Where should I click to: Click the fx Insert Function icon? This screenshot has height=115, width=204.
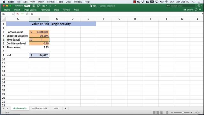pyautogui.click(x=27, y=14)
